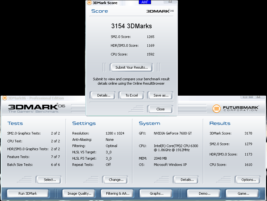Launch Demo... mode

[204, 193]
